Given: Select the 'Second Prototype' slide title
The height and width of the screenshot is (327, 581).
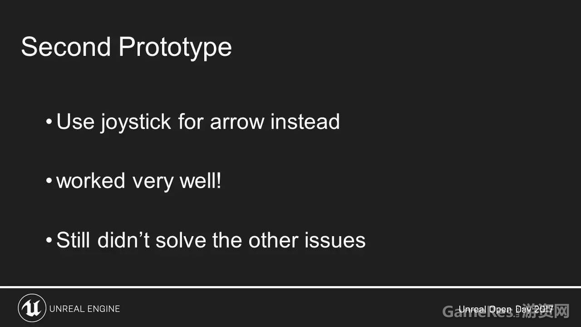Looking at the screenshot, I should [x=126, y=47].
